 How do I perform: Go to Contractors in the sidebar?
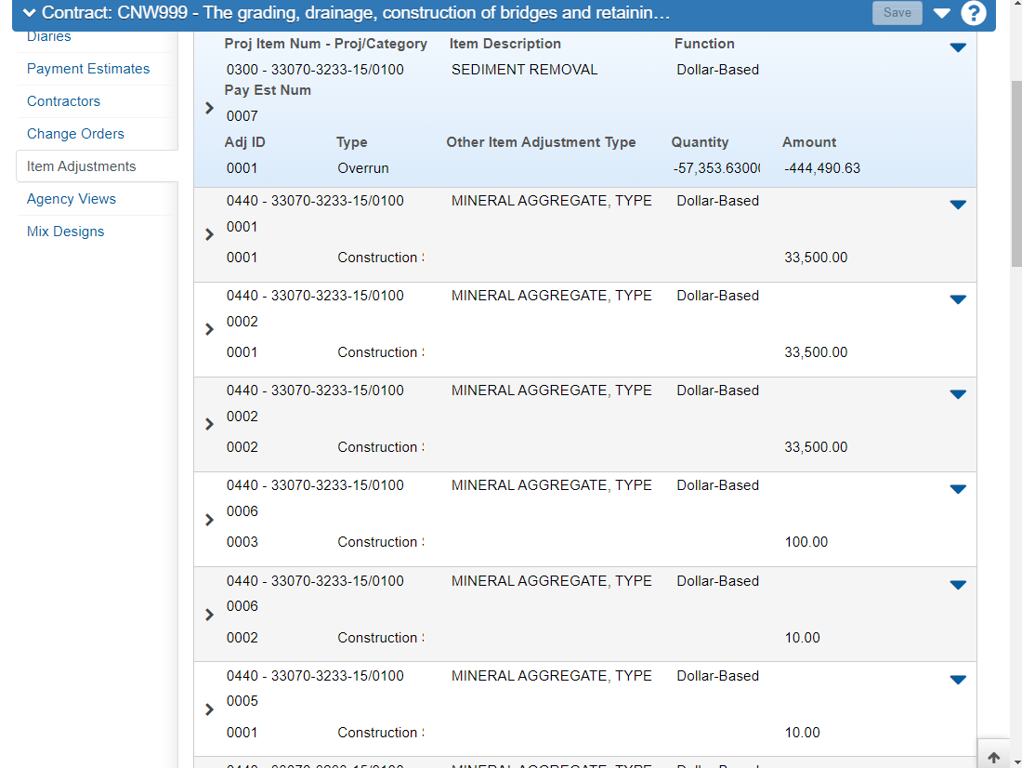point(63,101)
